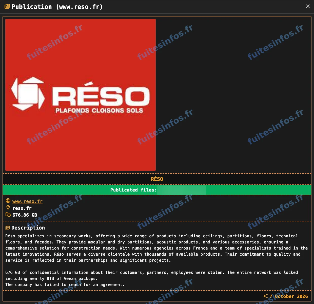Click the blurred Publicated files value
The height and width of the screenshot is (304, 314).
(182, 190)
